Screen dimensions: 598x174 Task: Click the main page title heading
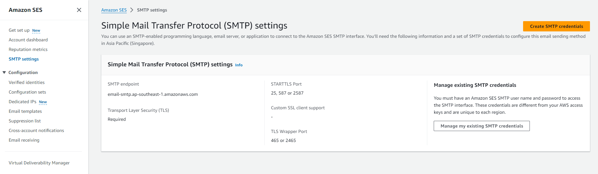(x=194, y=25)
